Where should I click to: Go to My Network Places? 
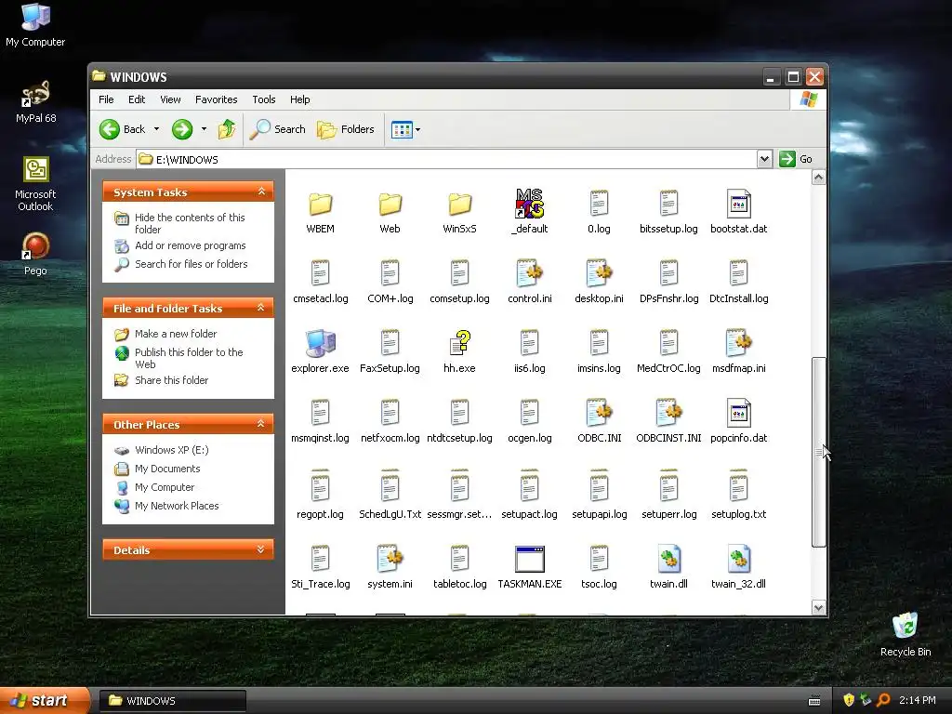point(177,506)
